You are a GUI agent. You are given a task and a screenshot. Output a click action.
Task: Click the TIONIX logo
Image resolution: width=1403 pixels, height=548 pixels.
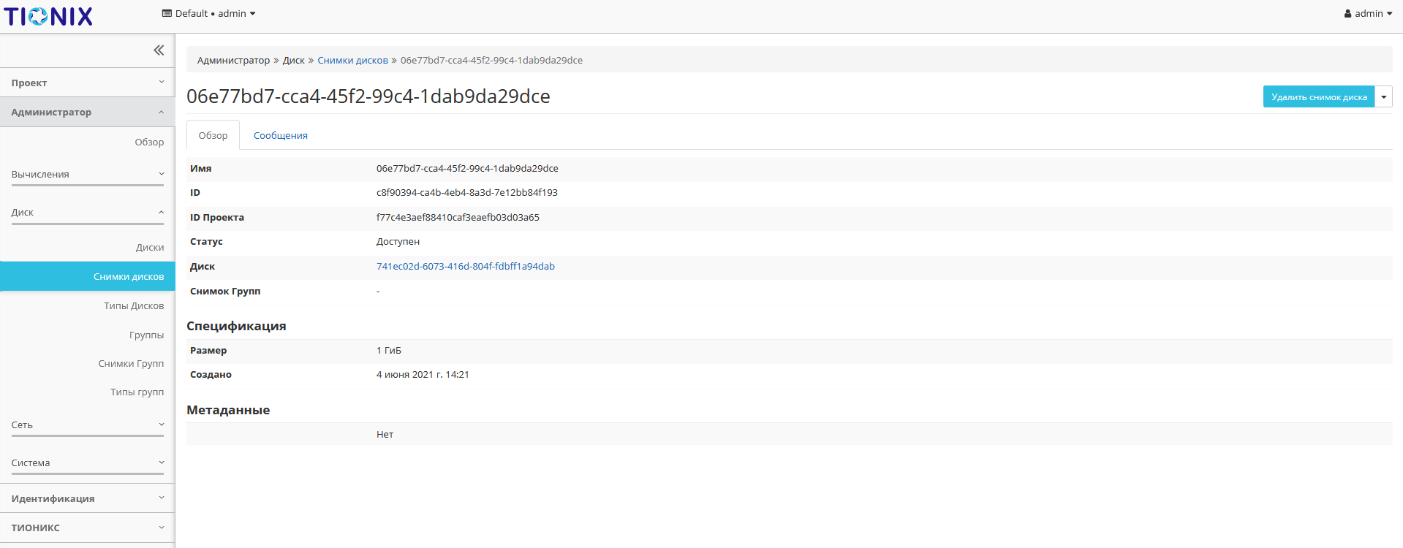tap(48, 16)
